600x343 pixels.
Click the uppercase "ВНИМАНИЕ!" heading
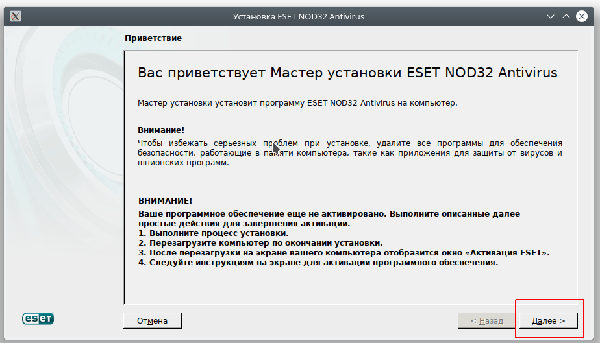tap(165, 201)
